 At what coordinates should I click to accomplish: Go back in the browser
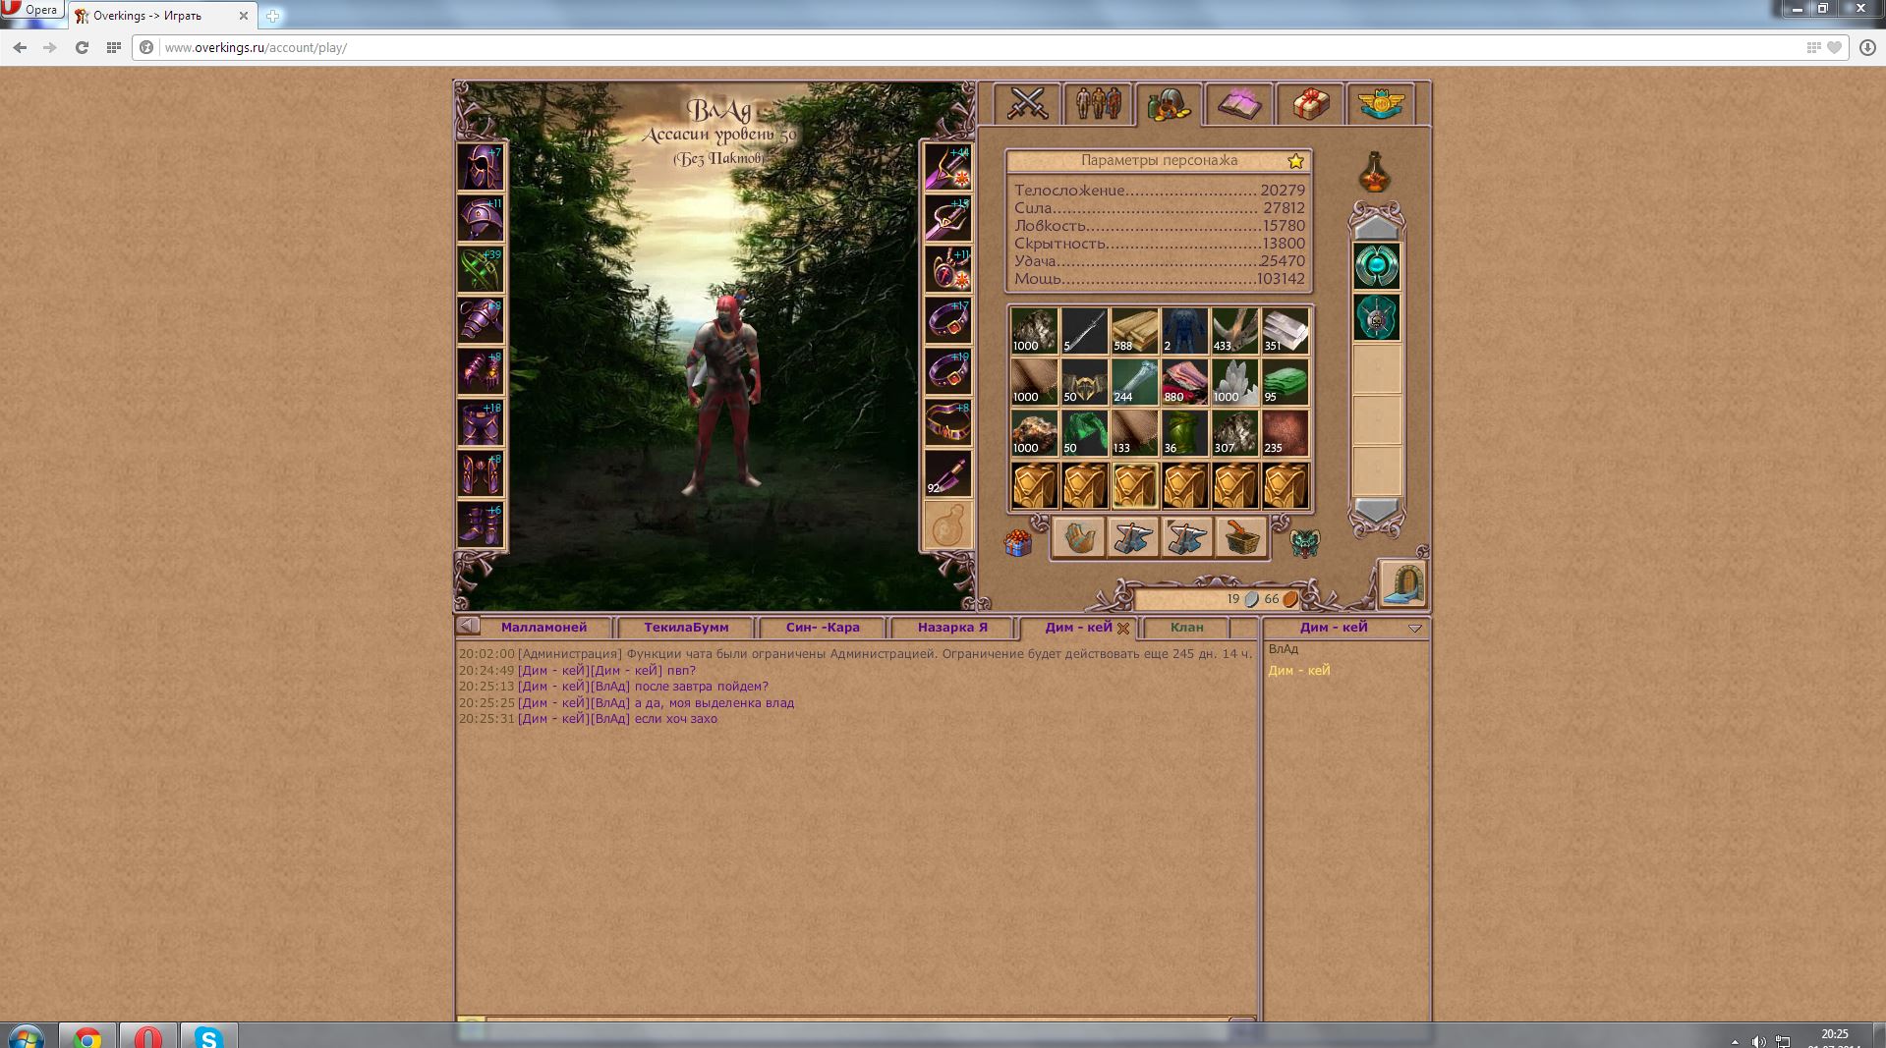tap(20, 47)
